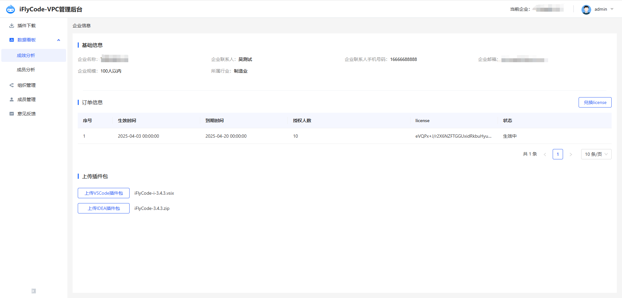Open the admin user dropdown arrow
This screenshot has width=622, height=298.
(612, 9)
